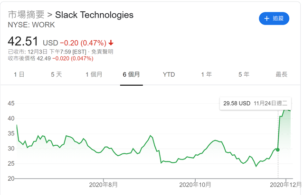
Task: Click the 2020年8月 axis label
Action: (103, 185)
